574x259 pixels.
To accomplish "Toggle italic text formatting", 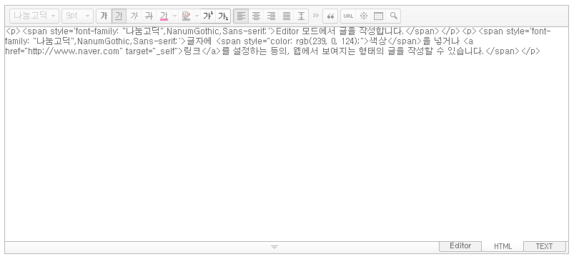I will (134, 16).
